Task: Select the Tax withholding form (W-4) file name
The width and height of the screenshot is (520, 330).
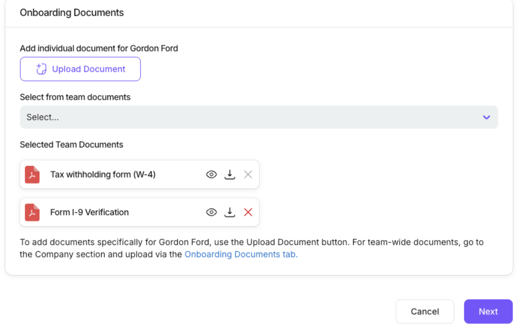Action: pos(103,175)
